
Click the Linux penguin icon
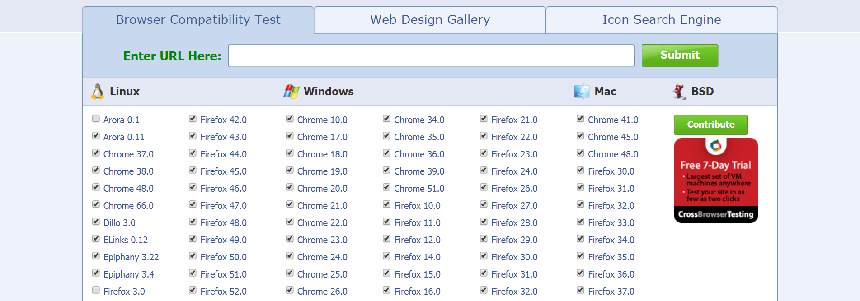97,92
